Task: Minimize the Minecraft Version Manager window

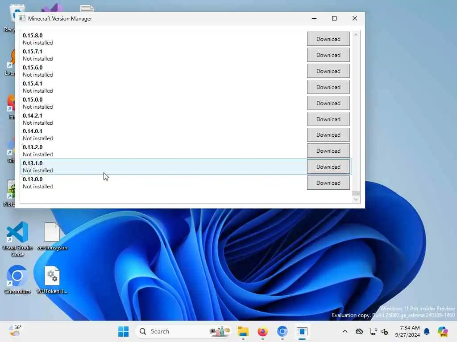Action: pyautogui.click(x=314, y=18)
